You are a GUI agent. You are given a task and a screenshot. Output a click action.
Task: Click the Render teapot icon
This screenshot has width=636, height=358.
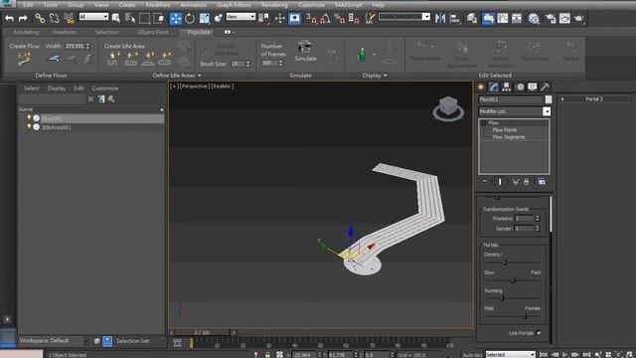click(579, 18)
